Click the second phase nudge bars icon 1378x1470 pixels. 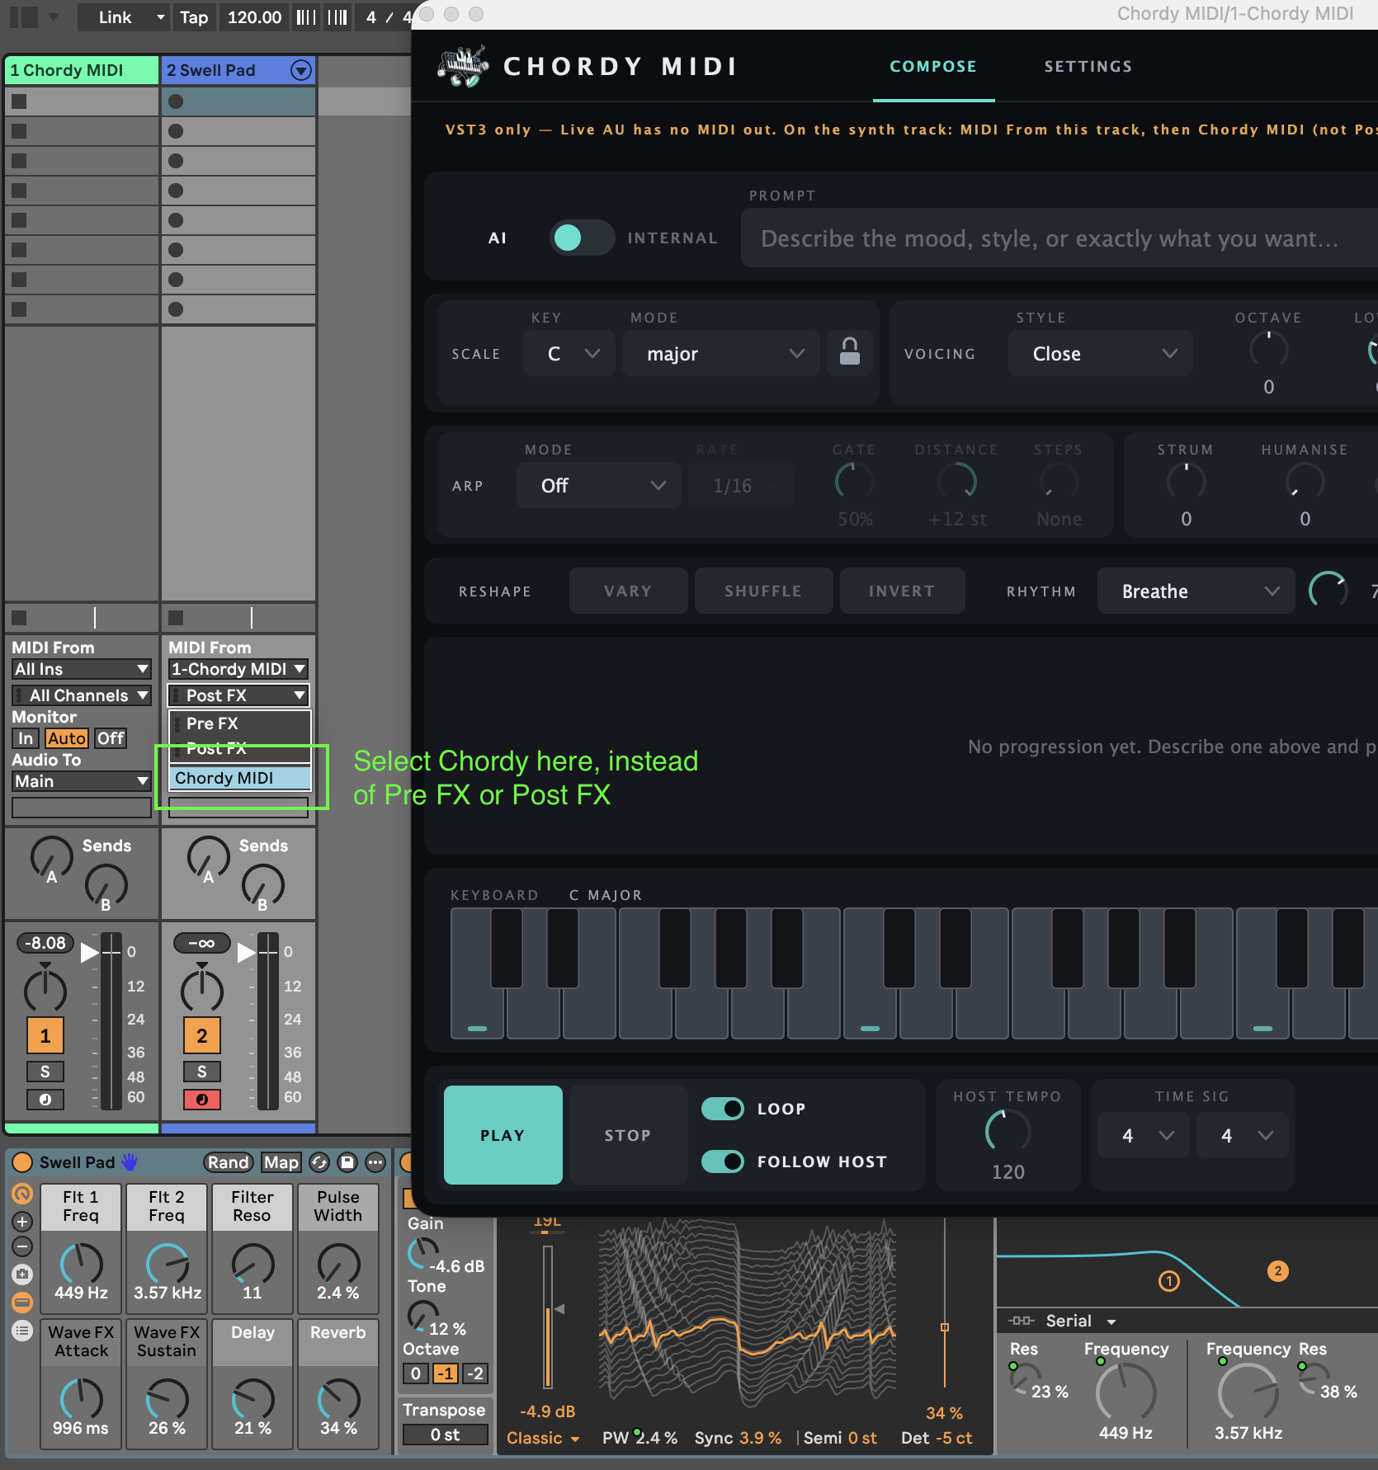pos(337,17)
